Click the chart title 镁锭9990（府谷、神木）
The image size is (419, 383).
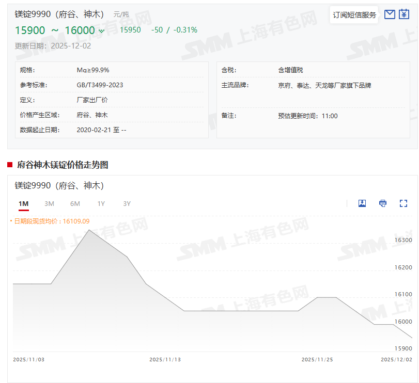pyautogui.click(x=59, y=185)
